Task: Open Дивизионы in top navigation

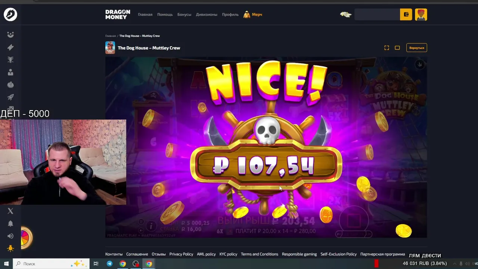Action: (207, 15)
